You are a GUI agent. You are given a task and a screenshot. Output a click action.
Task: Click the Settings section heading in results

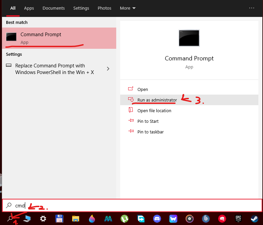coord(14,54)
